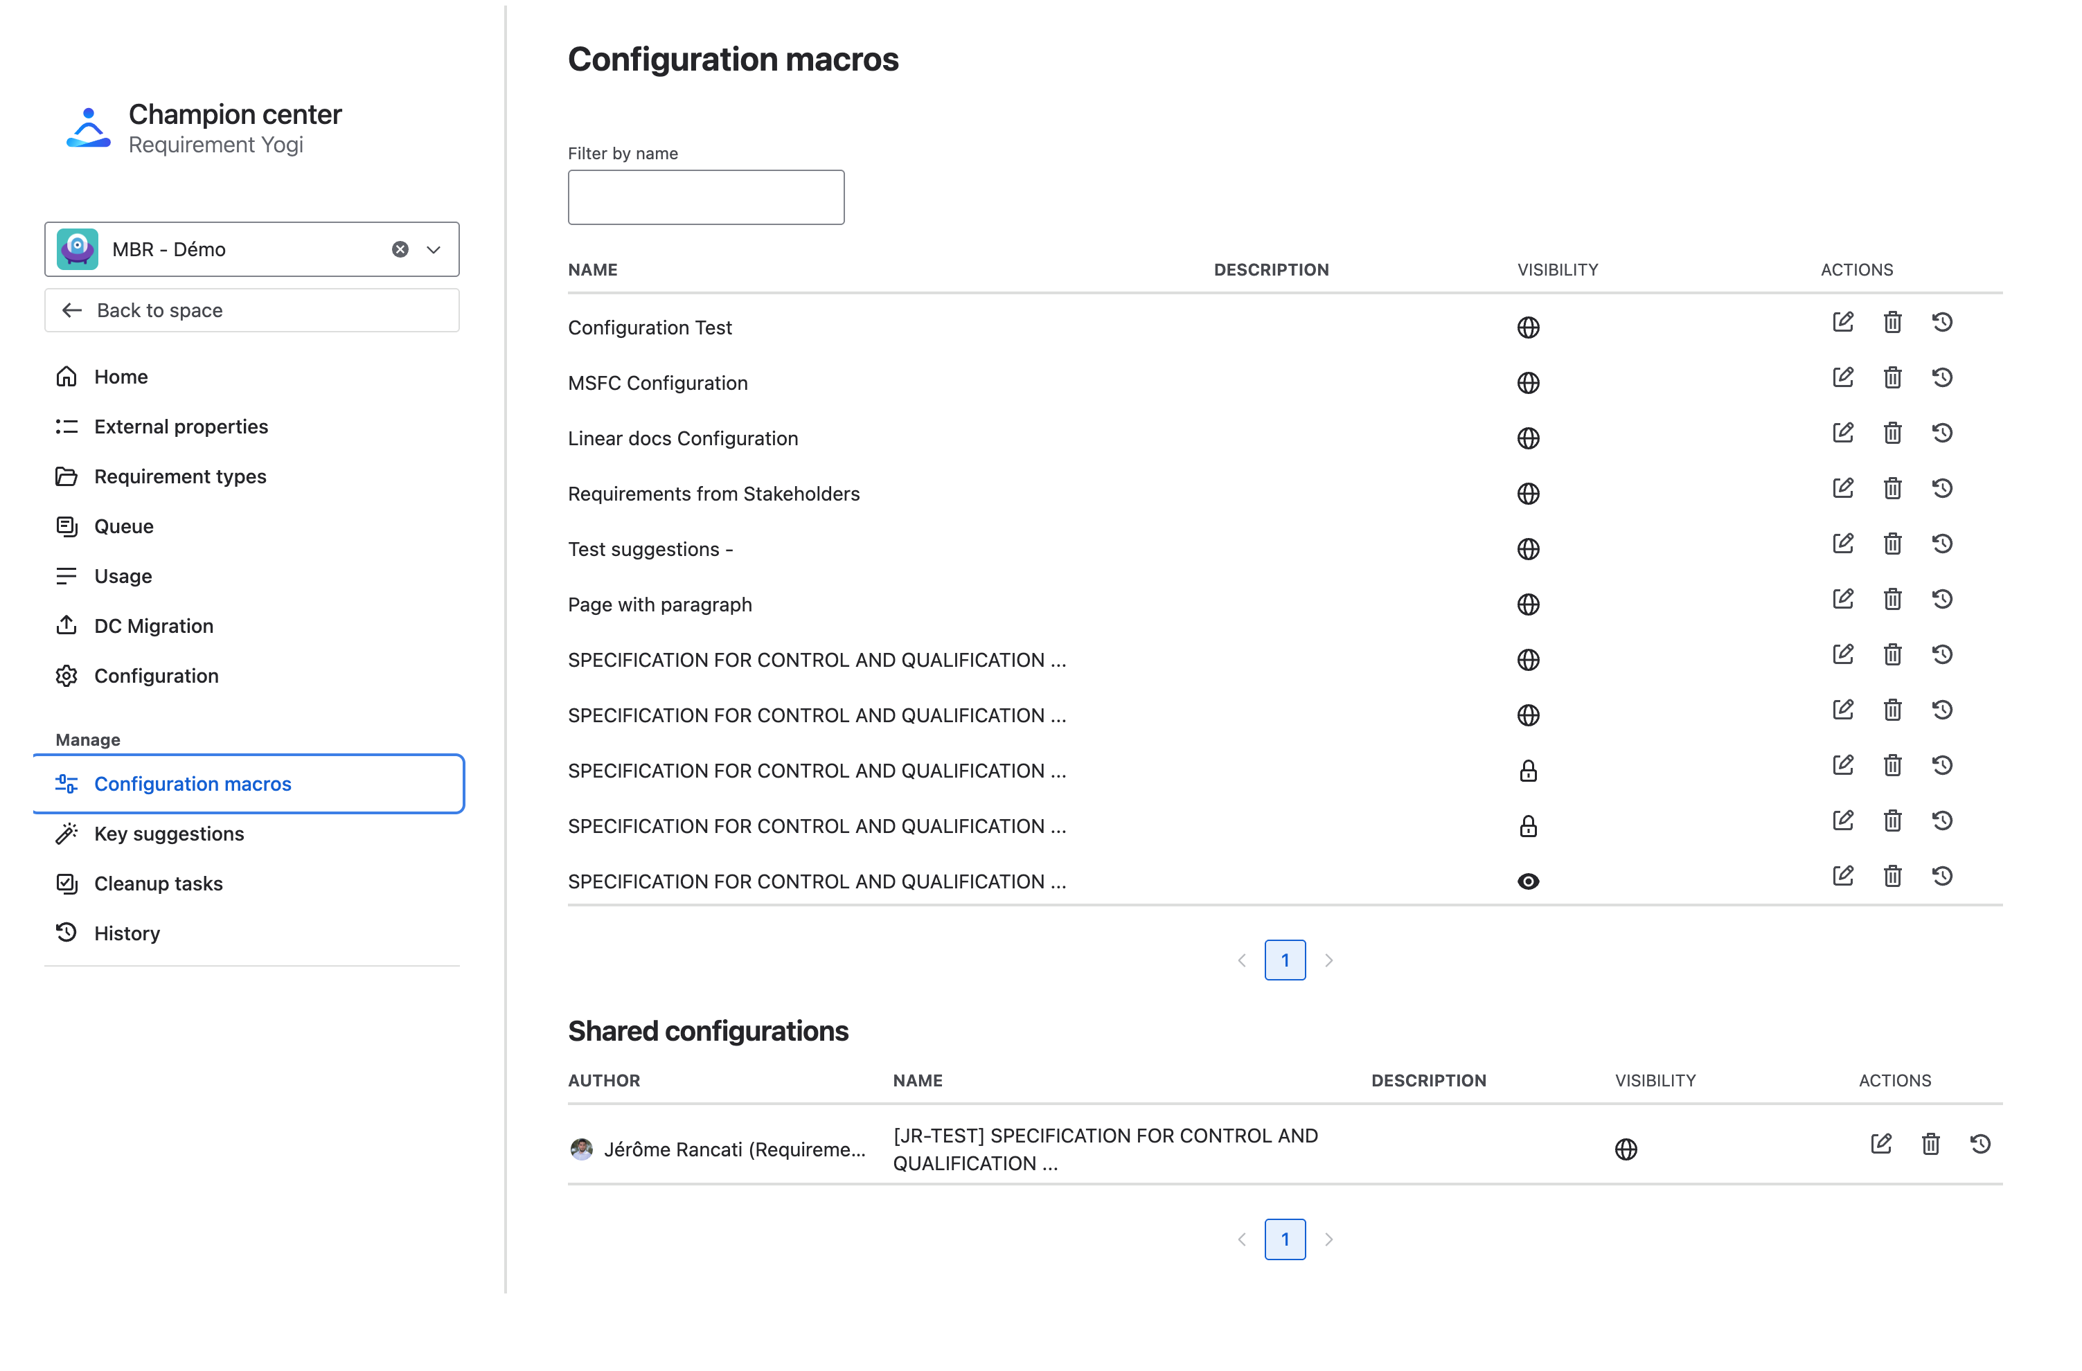Open Jérôme Rancati's author profile link
The height and width of the screenshot is (1371, 2082).
pos(733,1149)
